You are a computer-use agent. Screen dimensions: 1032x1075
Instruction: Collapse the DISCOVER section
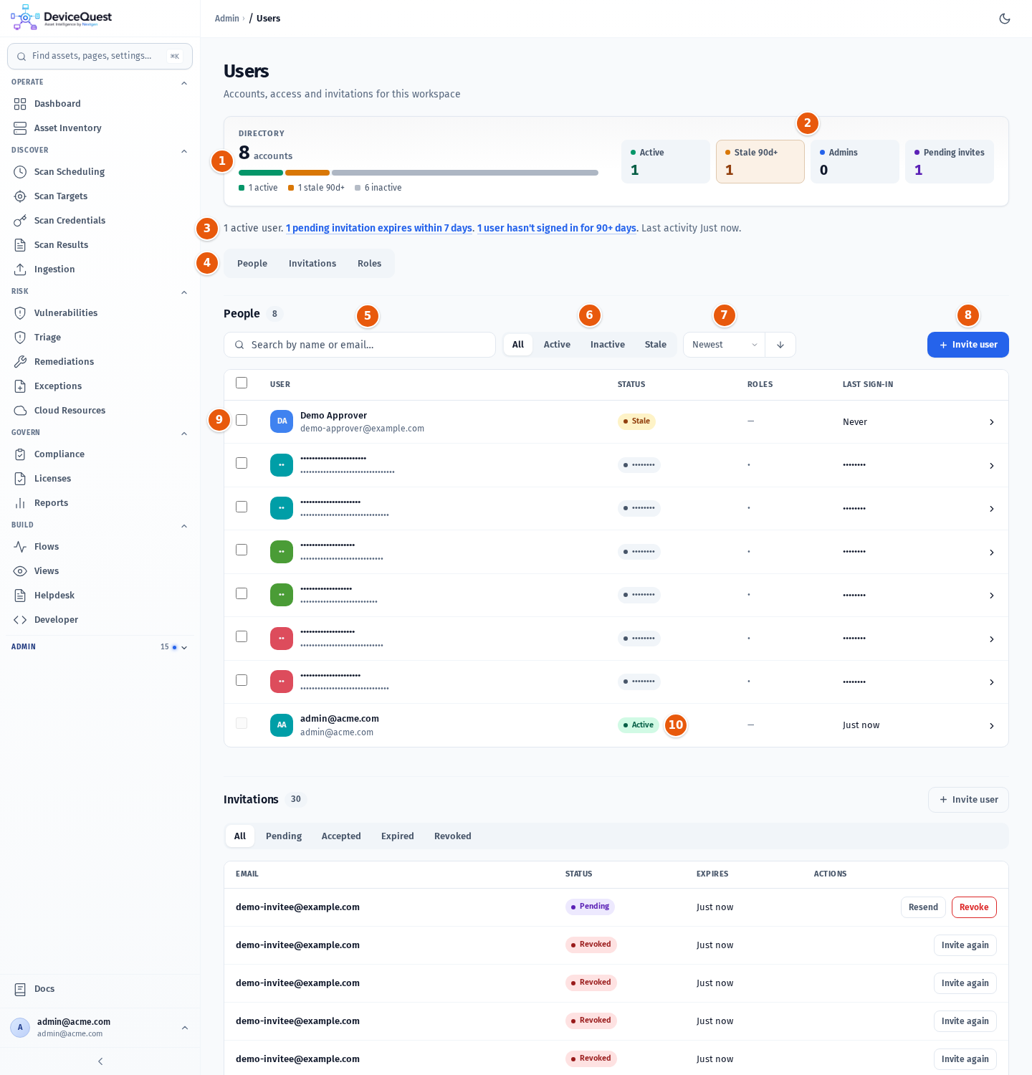point(184,151)
